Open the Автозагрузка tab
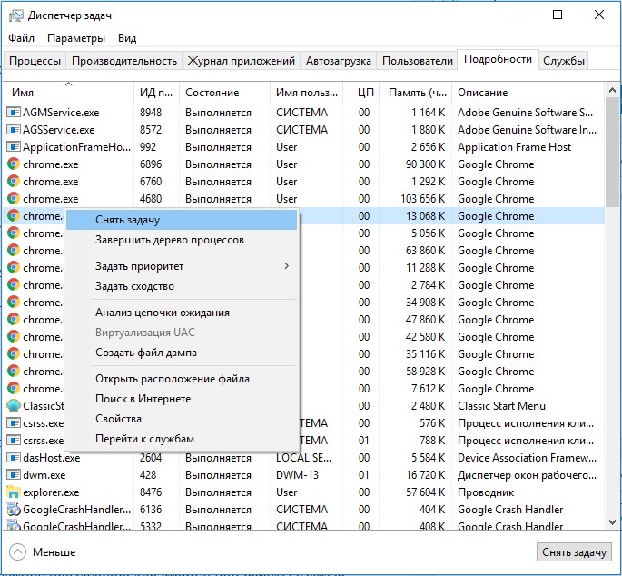 [339, 61]
